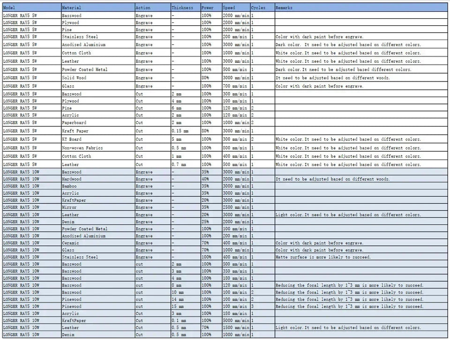The width and height of the screenshot is (450, 339).
Task: Select the Hardwood material cell
Action: pos(98,179)
